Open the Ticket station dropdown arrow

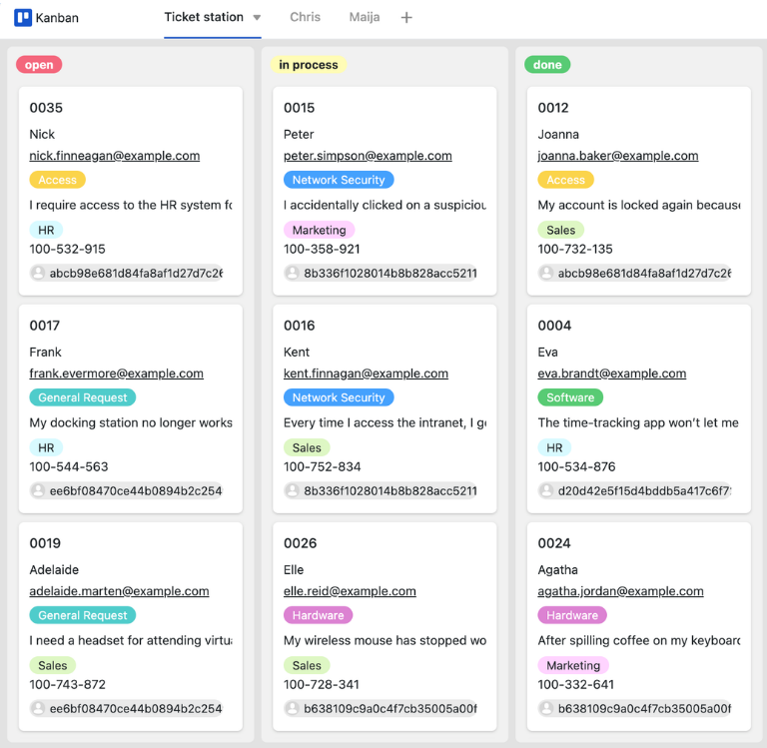[257, 18]
